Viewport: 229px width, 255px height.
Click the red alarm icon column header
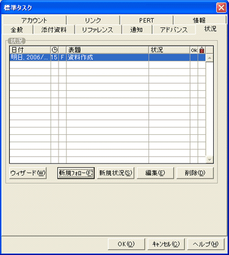(202, 50)
